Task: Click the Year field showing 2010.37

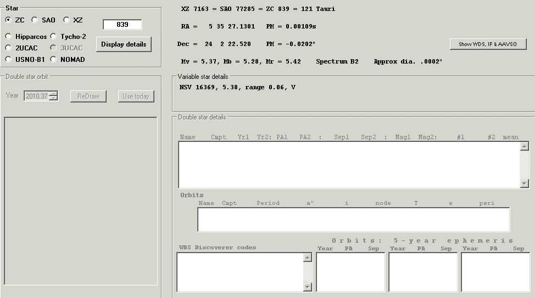Action: (36, 96)
